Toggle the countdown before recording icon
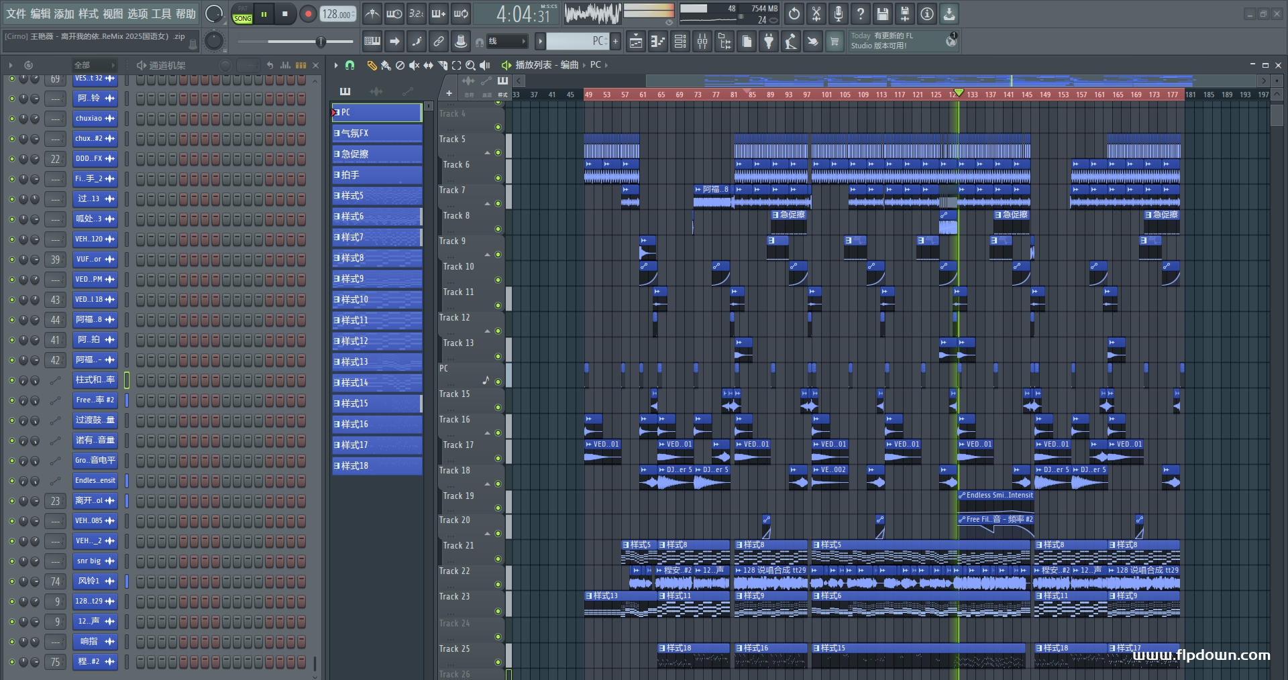 [x=416, y=13]
